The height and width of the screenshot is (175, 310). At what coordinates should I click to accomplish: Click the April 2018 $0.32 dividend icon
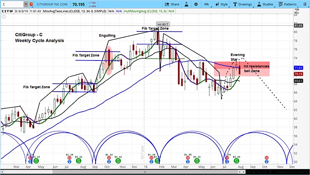197,161
